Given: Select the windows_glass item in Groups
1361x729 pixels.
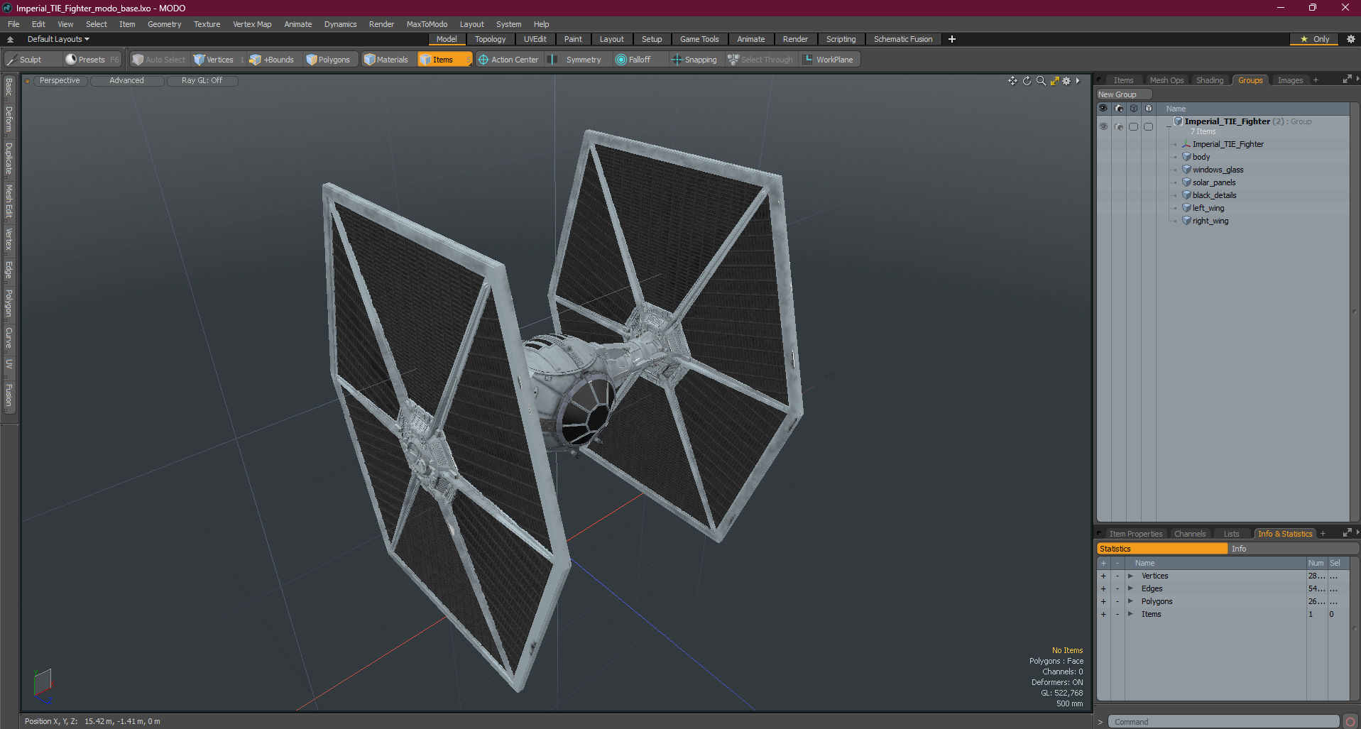Looking at the screenshot, I should [x=1218, y=170].
